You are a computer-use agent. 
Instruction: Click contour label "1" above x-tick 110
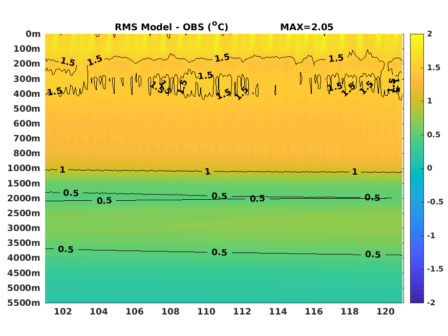coord(208,172)
